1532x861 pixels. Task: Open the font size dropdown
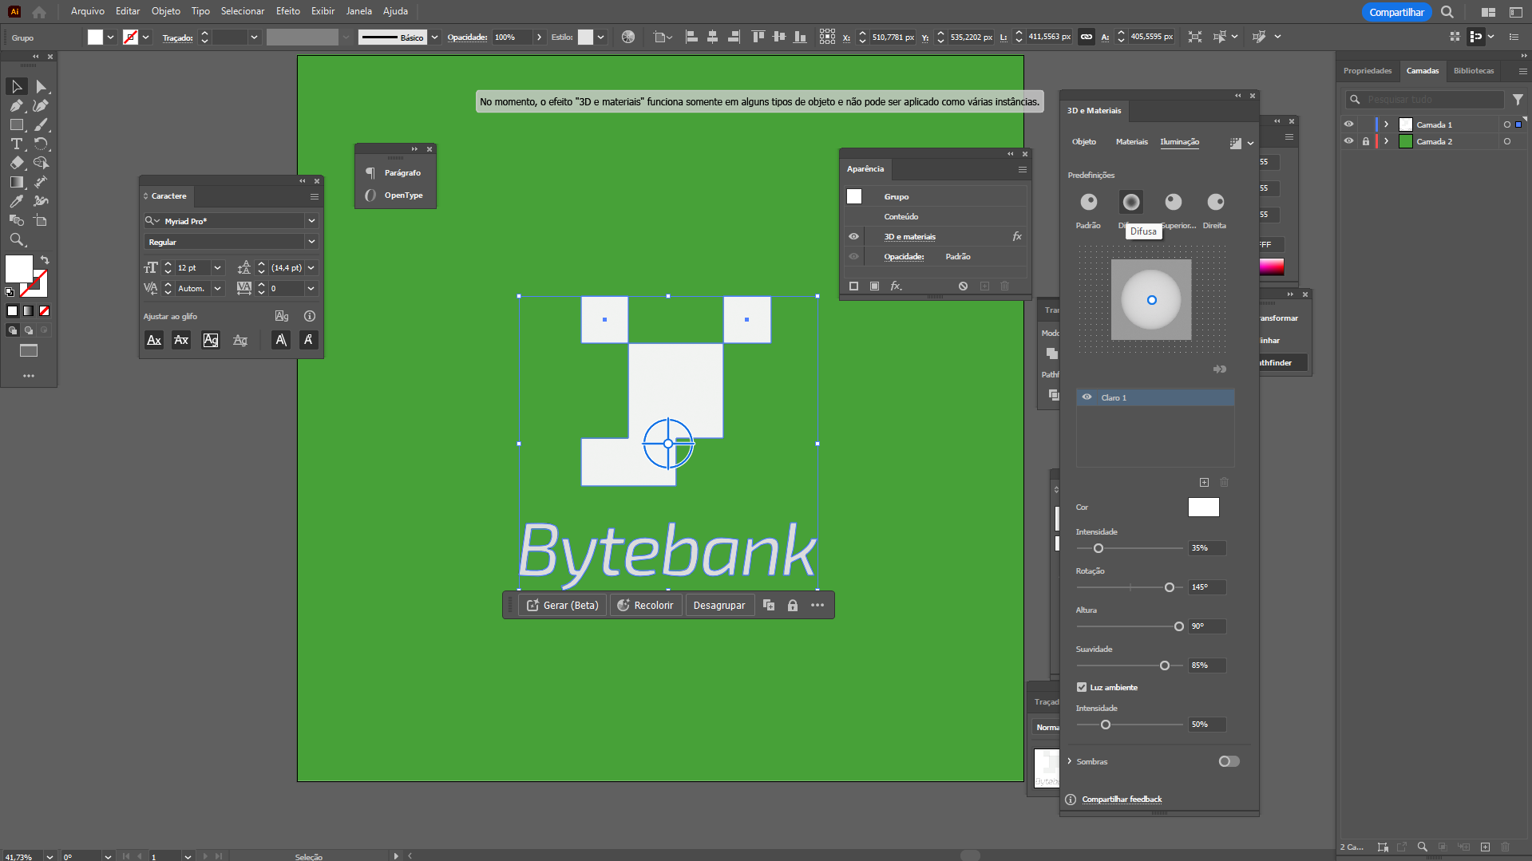[x=217, y=268]
